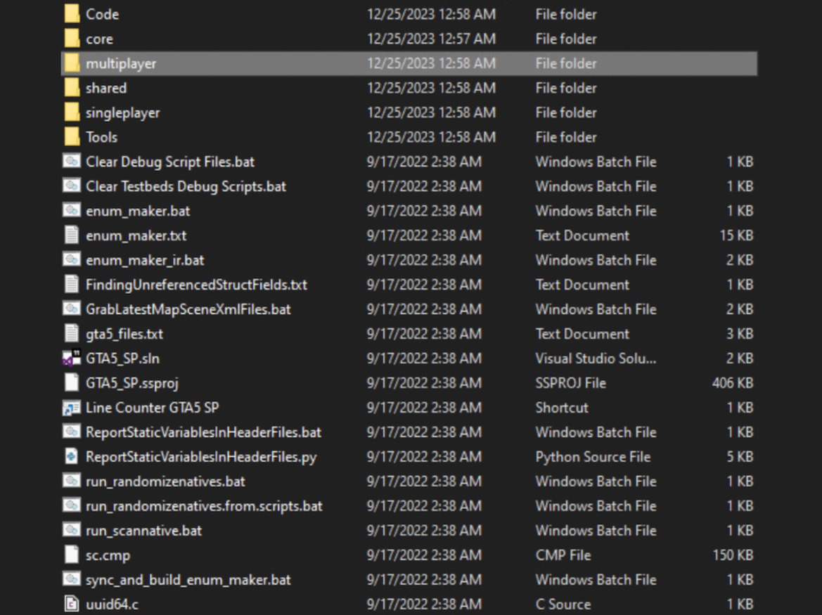Select file name "ReportStaticVariablesInHeaderFiles.bat"
Image resolution: width=822 pixels, height=615 pixels.
tap(203, 432)
